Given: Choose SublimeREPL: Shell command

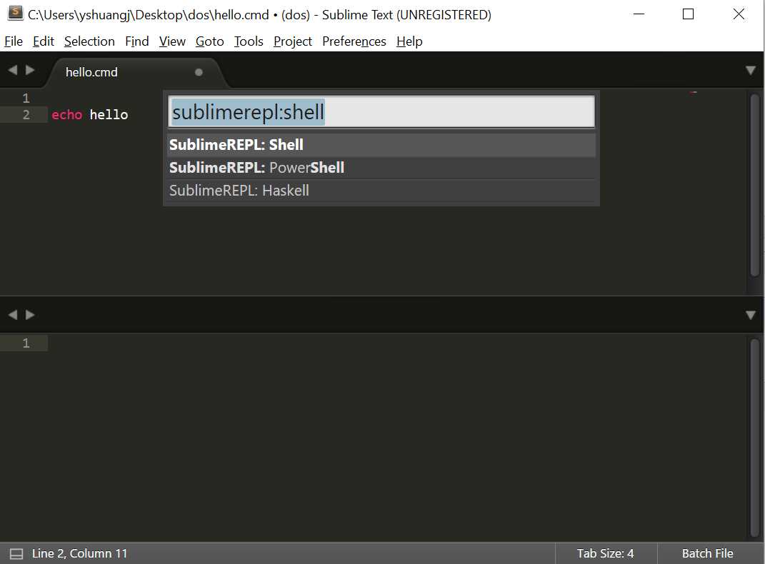Looking at the screenshot, I should tap(381, 145).
